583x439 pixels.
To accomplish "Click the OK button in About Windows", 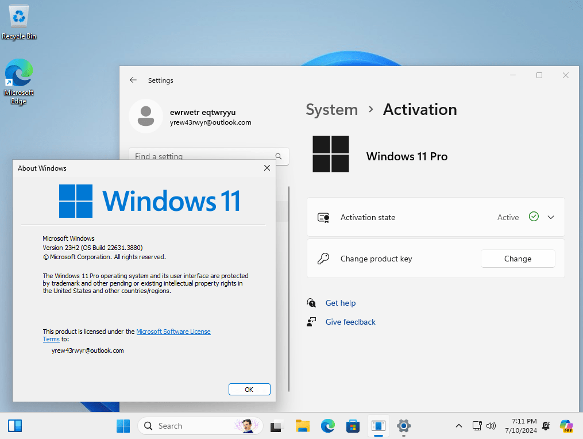I will point(249,389).
